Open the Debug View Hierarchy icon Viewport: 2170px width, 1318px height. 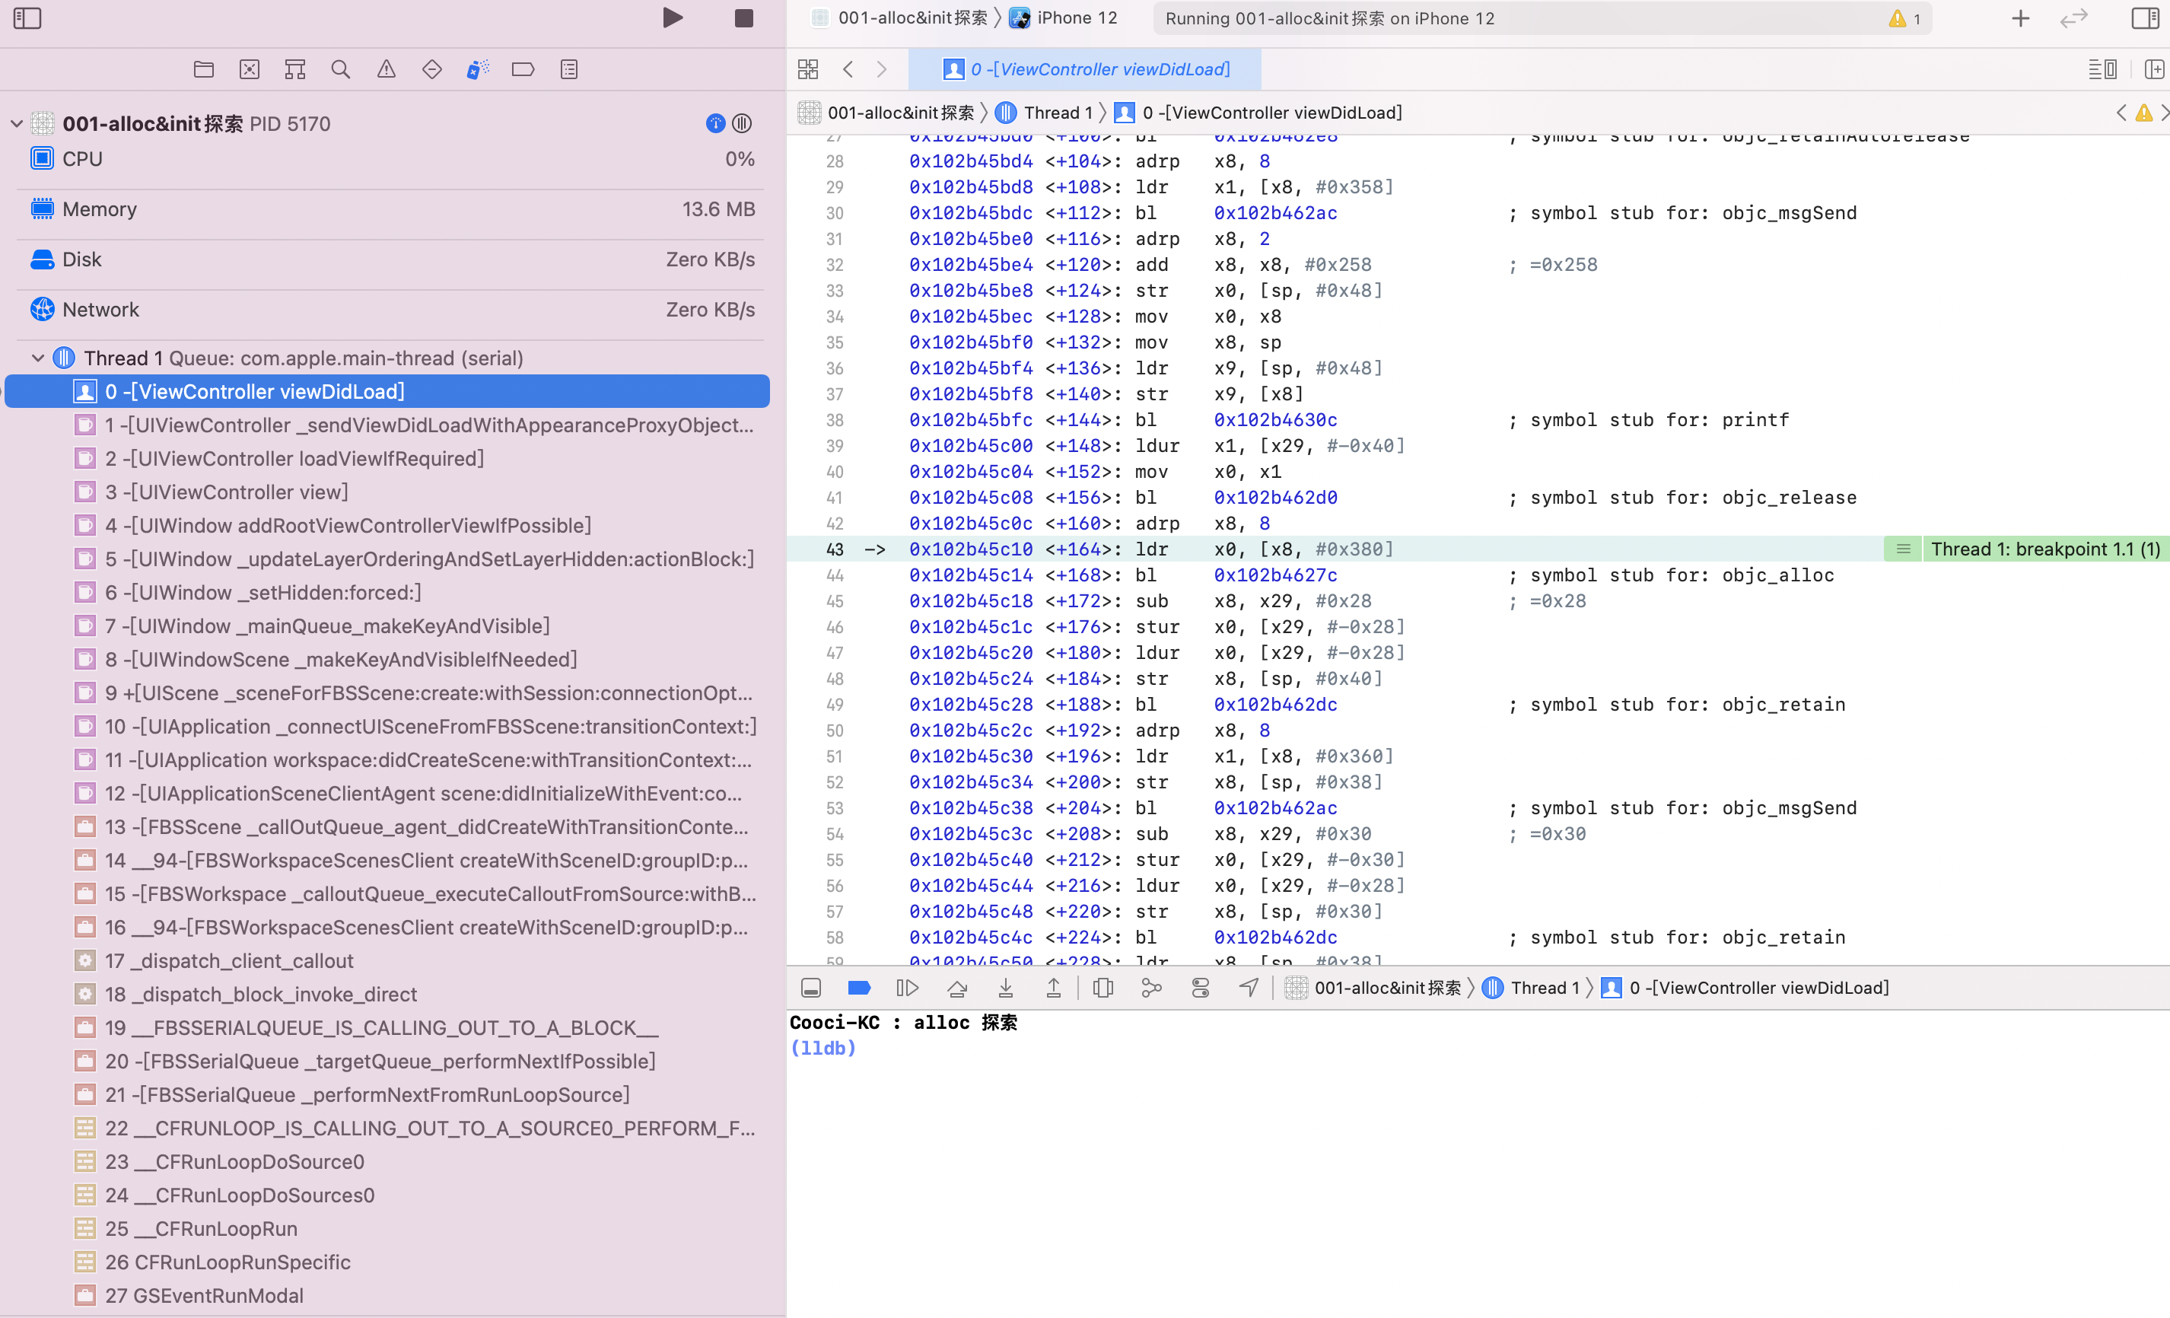pyautogui.click(x=1102, y=988)
